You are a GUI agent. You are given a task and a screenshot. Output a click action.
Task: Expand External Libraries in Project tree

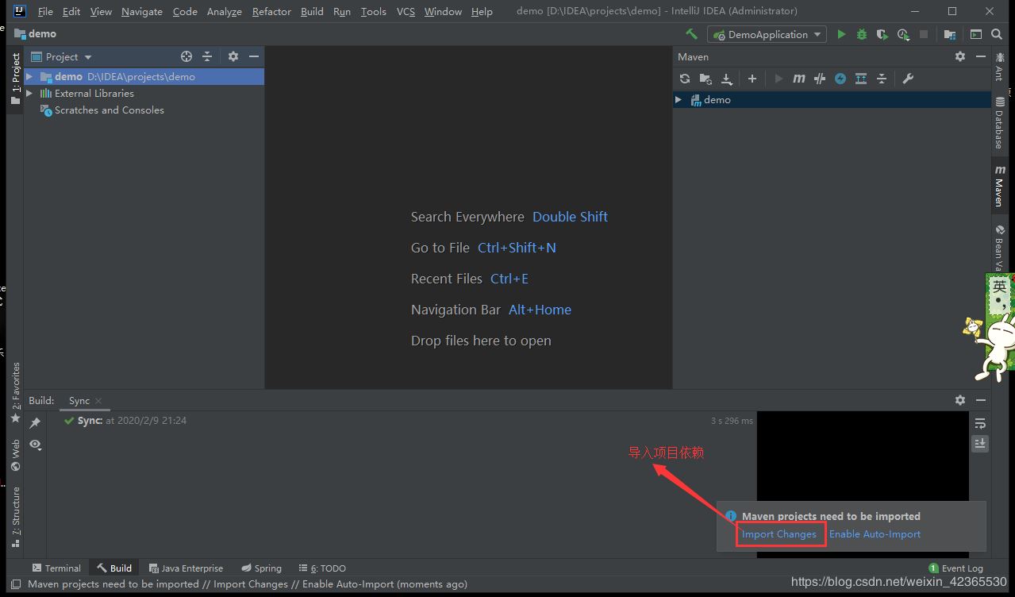[x=29, y=94]
